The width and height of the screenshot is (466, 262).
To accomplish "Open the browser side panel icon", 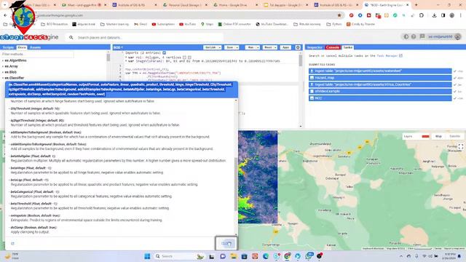I will 443,15.
